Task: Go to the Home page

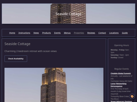Action: (x=12, y=33)
